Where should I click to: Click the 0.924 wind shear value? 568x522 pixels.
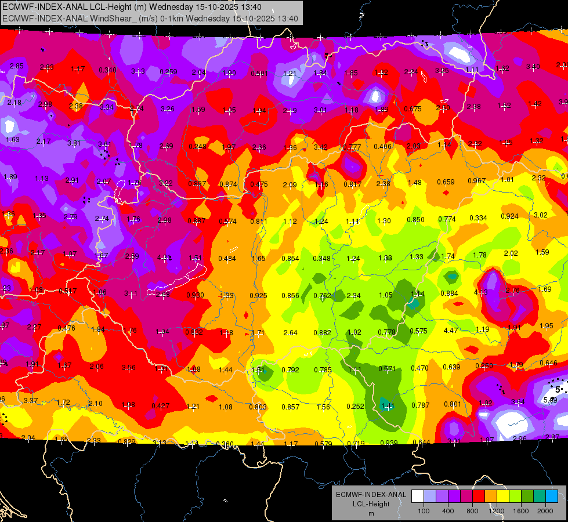(x=509, y=216)
